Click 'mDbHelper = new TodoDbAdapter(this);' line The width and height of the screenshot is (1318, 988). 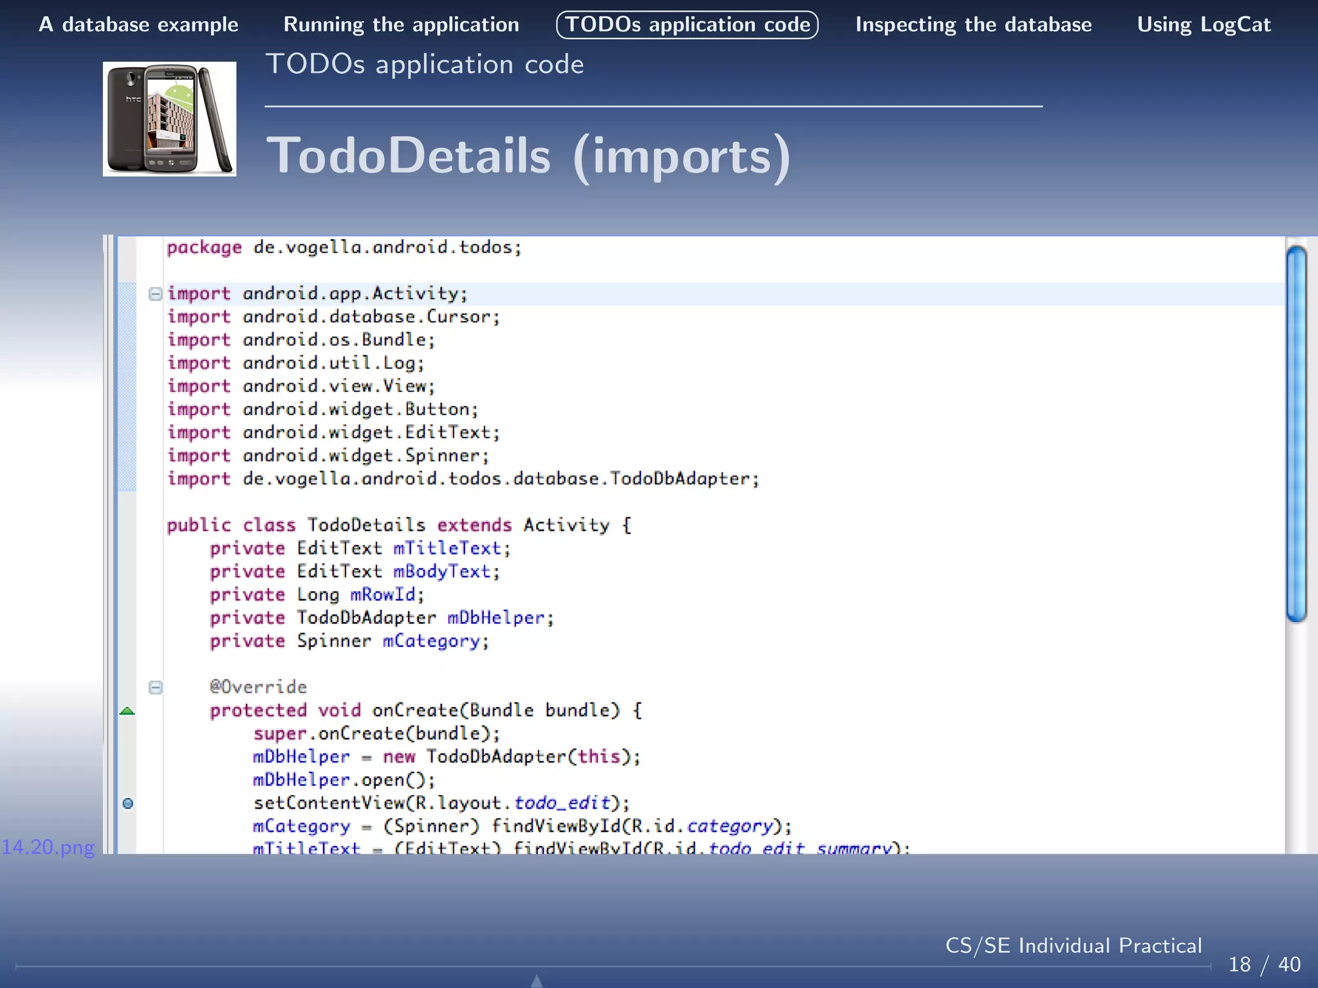(x=447, y=757)
